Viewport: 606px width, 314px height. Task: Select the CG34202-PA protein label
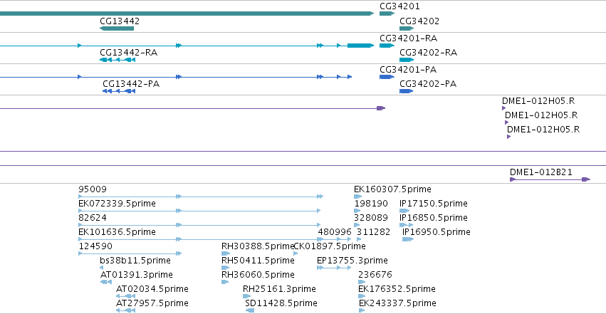(x=428, y=84)
